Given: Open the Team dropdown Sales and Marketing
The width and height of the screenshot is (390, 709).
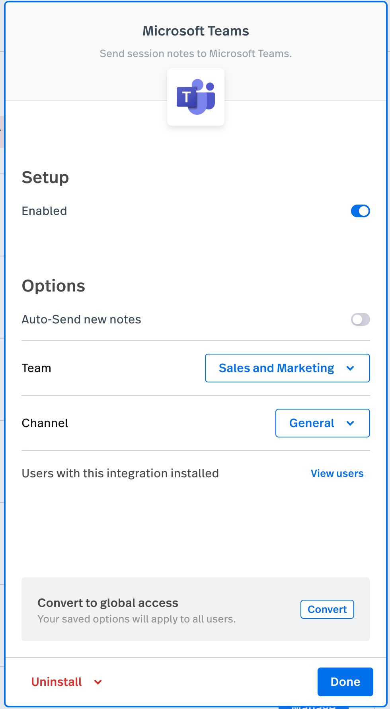Looking at the screenshot, I should pos(287,368).
